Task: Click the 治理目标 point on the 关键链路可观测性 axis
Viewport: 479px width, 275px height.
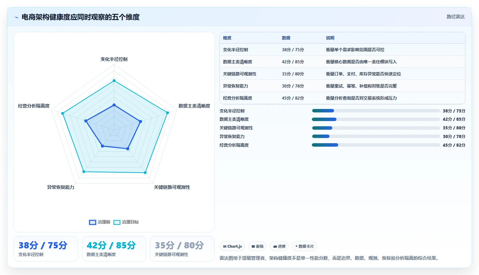Action: pos(145,173)
